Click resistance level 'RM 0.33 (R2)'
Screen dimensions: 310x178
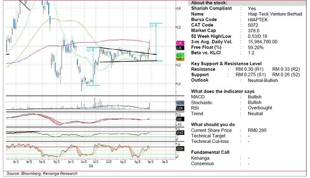point(286,69)
